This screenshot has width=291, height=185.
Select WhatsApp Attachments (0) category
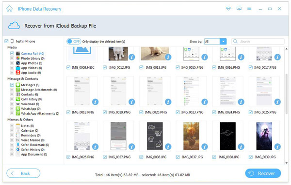point(40,113)
